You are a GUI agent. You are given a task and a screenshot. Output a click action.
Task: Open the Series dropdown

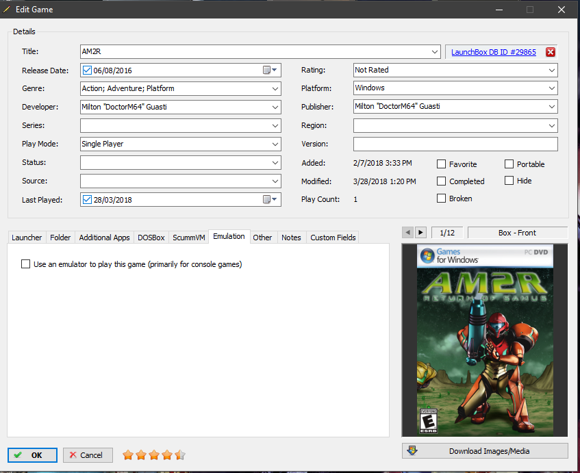tap(275, 126)
